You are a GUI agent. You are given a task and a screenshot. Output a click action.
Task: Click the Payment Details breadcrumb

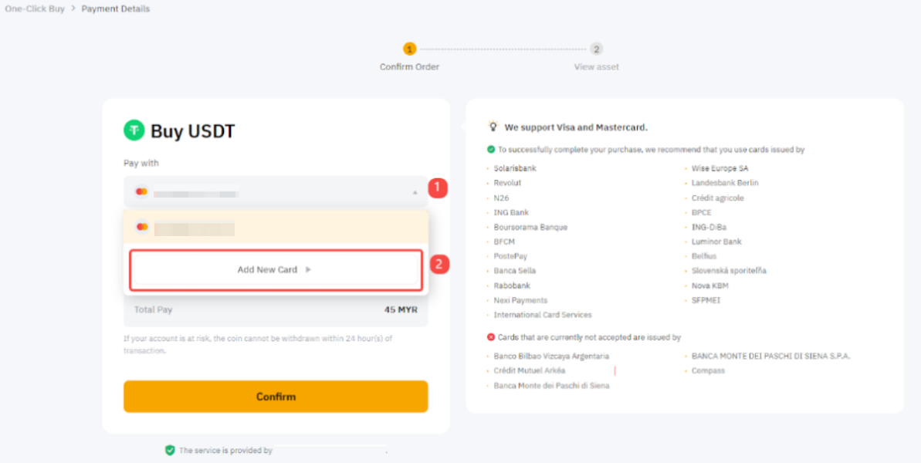[116, 9]
